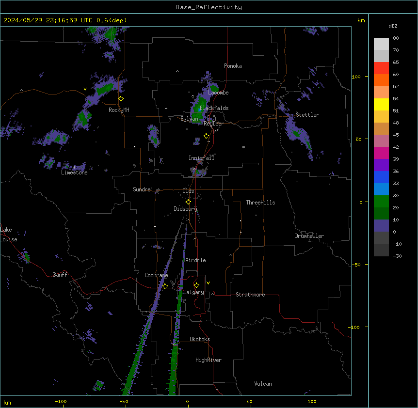Click the dBZ legend heading
This screenshot has height=408, width=418.
coord(393,26)
